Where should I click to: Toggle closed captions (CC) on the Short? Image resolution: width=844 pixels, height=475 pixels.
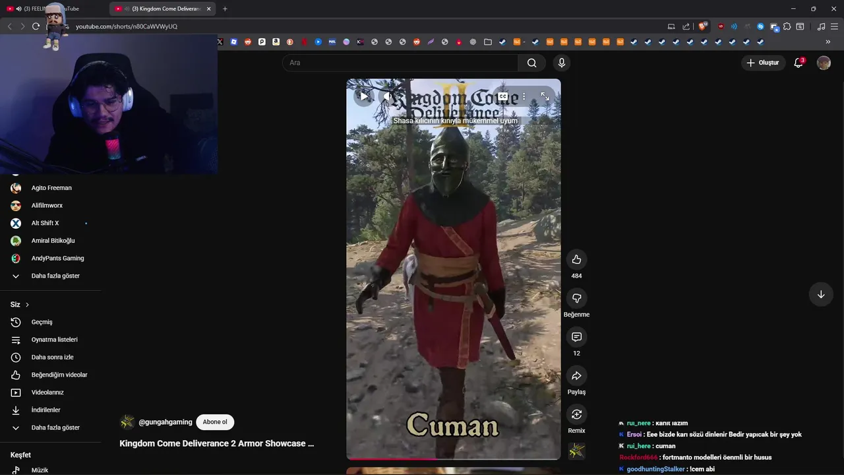pos(503,96)
